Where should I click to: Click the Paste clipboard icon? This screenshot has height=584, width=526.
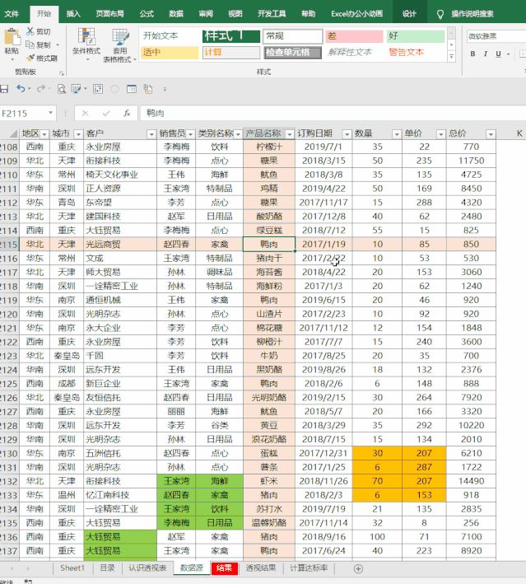(12, 37)
